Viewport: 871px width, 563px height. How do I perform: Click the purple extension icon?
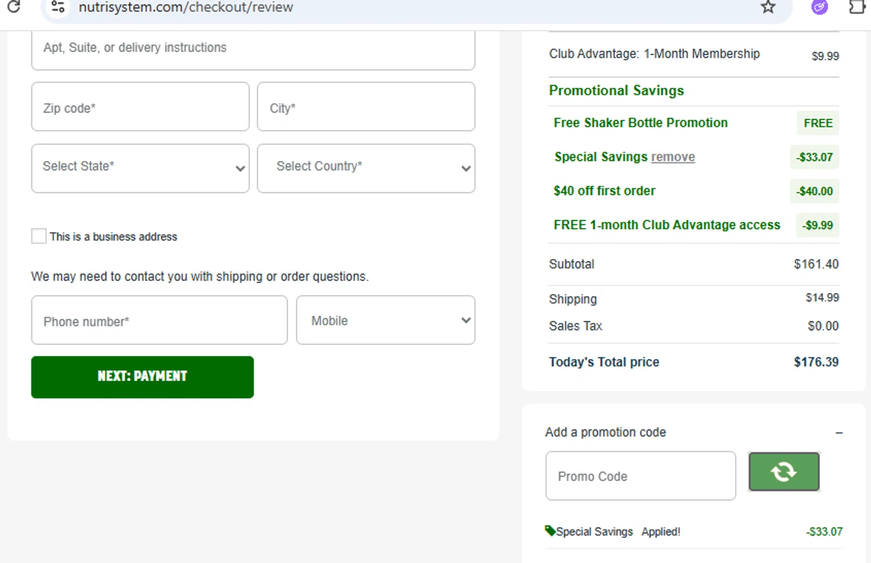coord(819,7)
